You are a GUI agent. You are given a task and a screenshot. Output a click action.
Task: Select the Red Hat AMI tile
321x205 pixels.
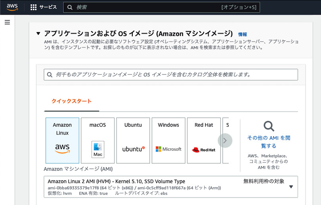(x=204, y=140)
